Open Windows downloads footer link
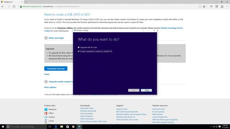The image size is (230, 129). tap(88, 111)
